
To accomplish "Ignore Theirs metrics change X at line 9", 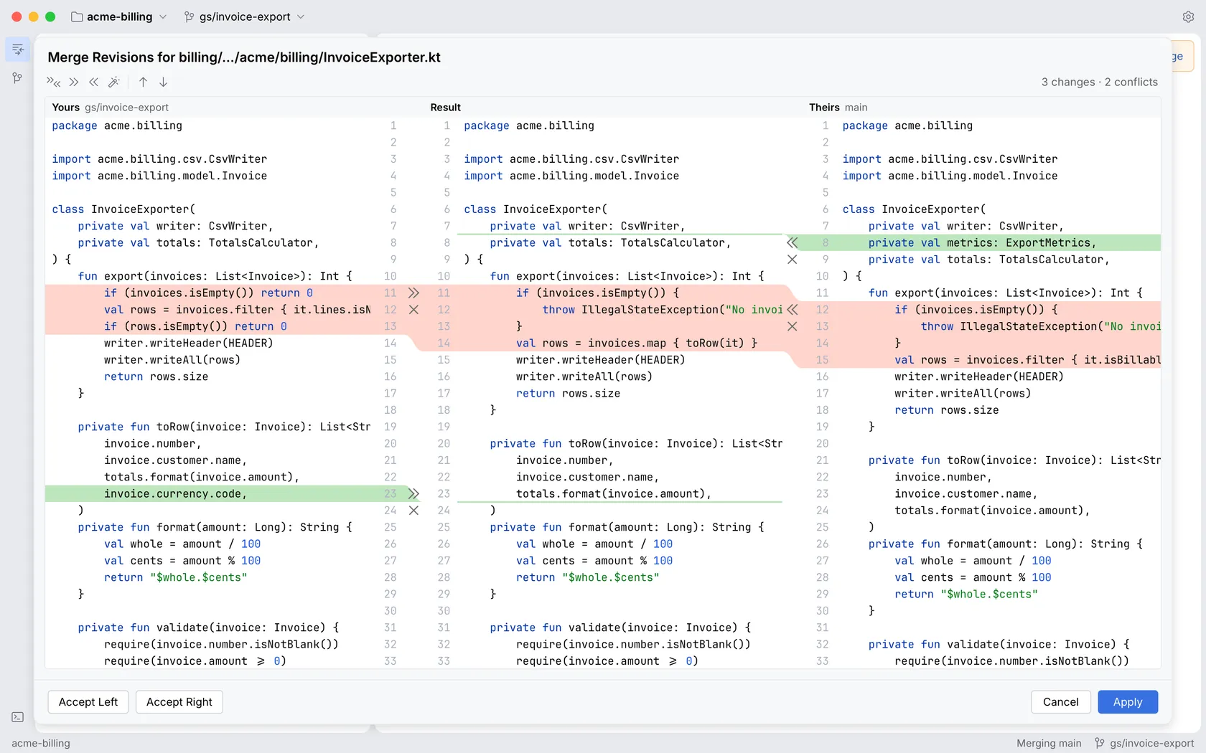I will 792,260.
